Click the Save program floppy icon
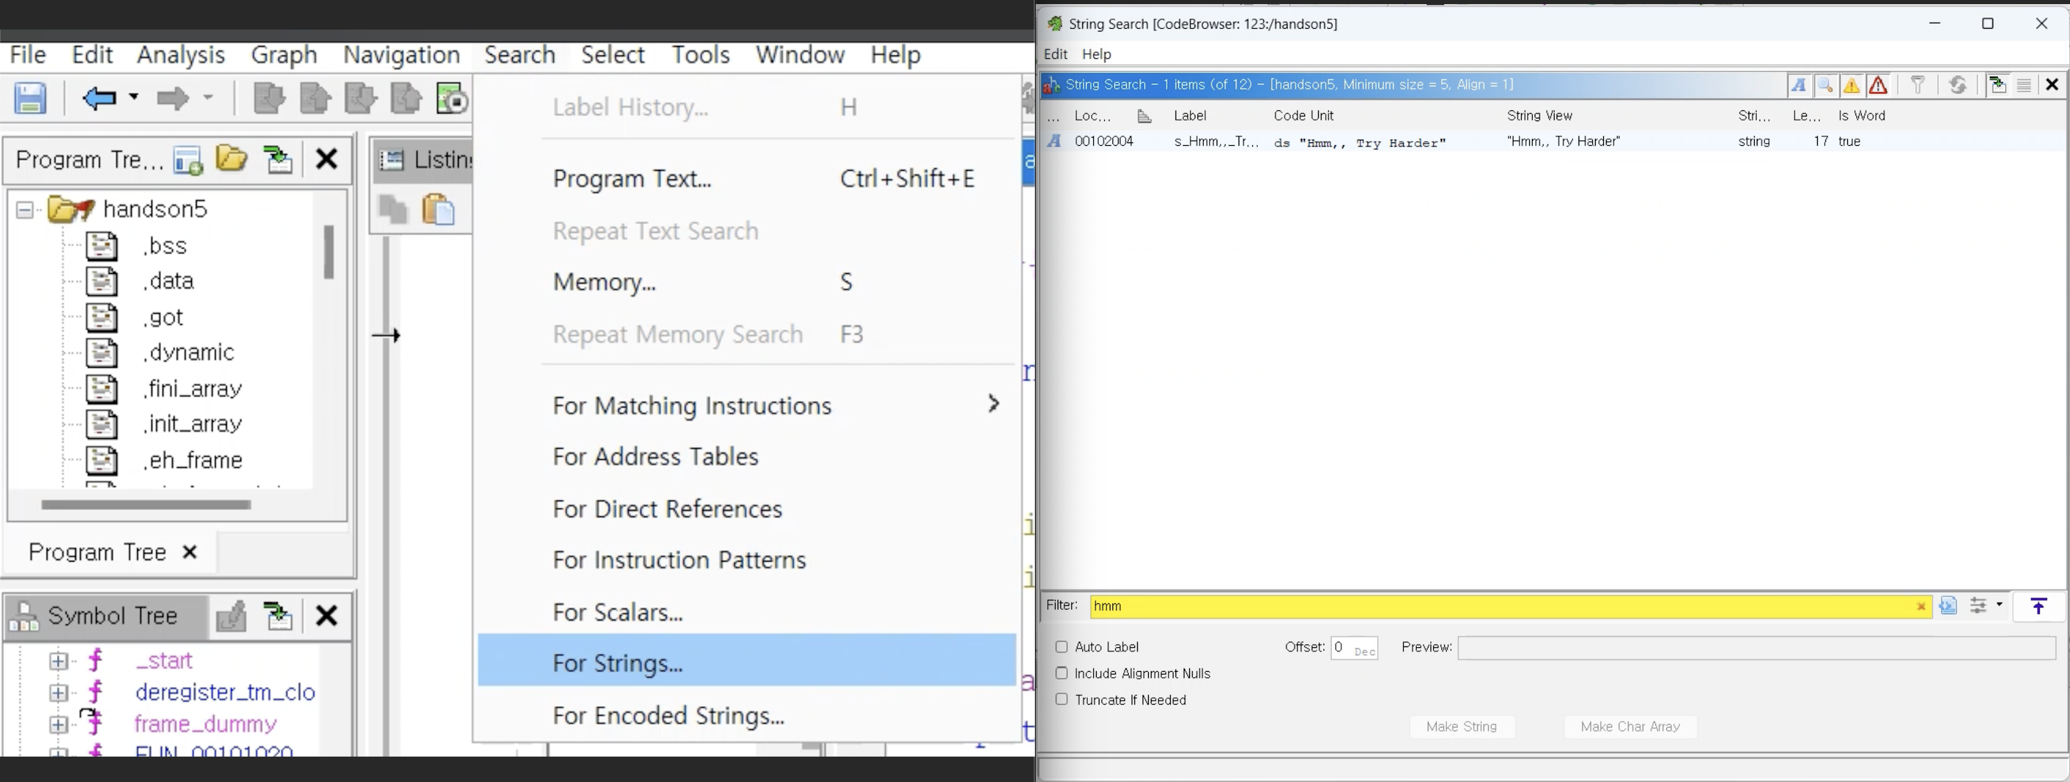The image size is (2070, 782). click(x=31, y=99)
